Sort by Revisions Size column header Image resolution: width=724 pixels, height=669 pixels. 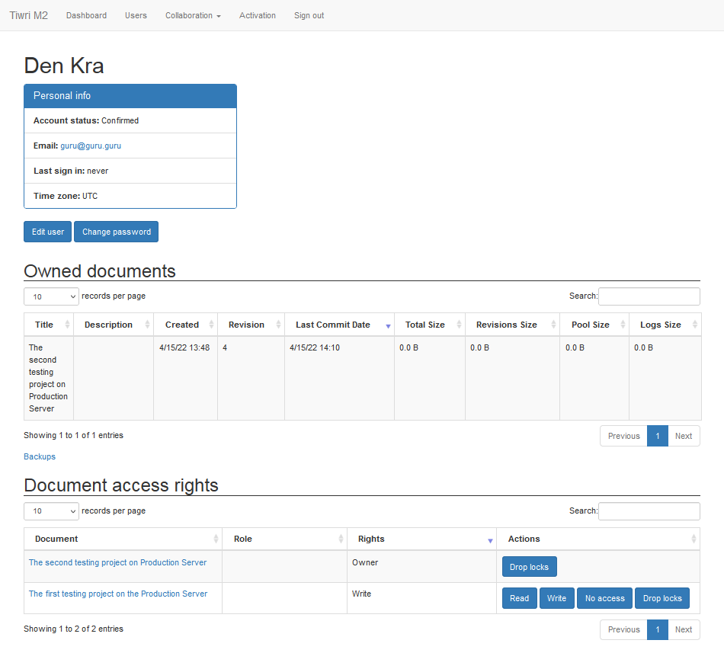(512, 325)
